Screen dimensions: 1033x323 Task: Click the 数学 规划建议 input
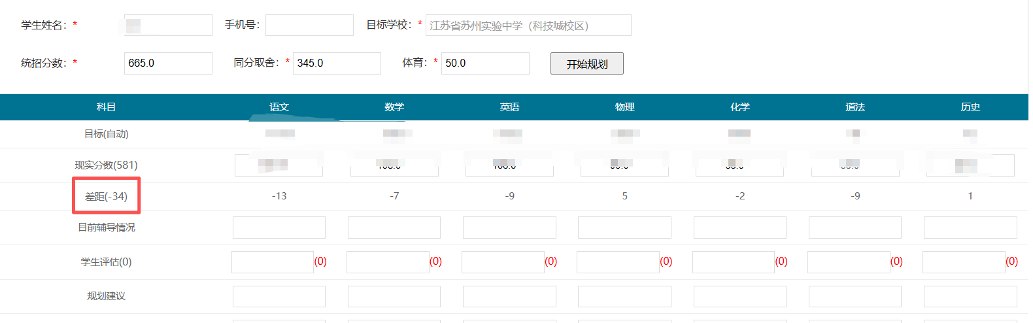(394, 296)
